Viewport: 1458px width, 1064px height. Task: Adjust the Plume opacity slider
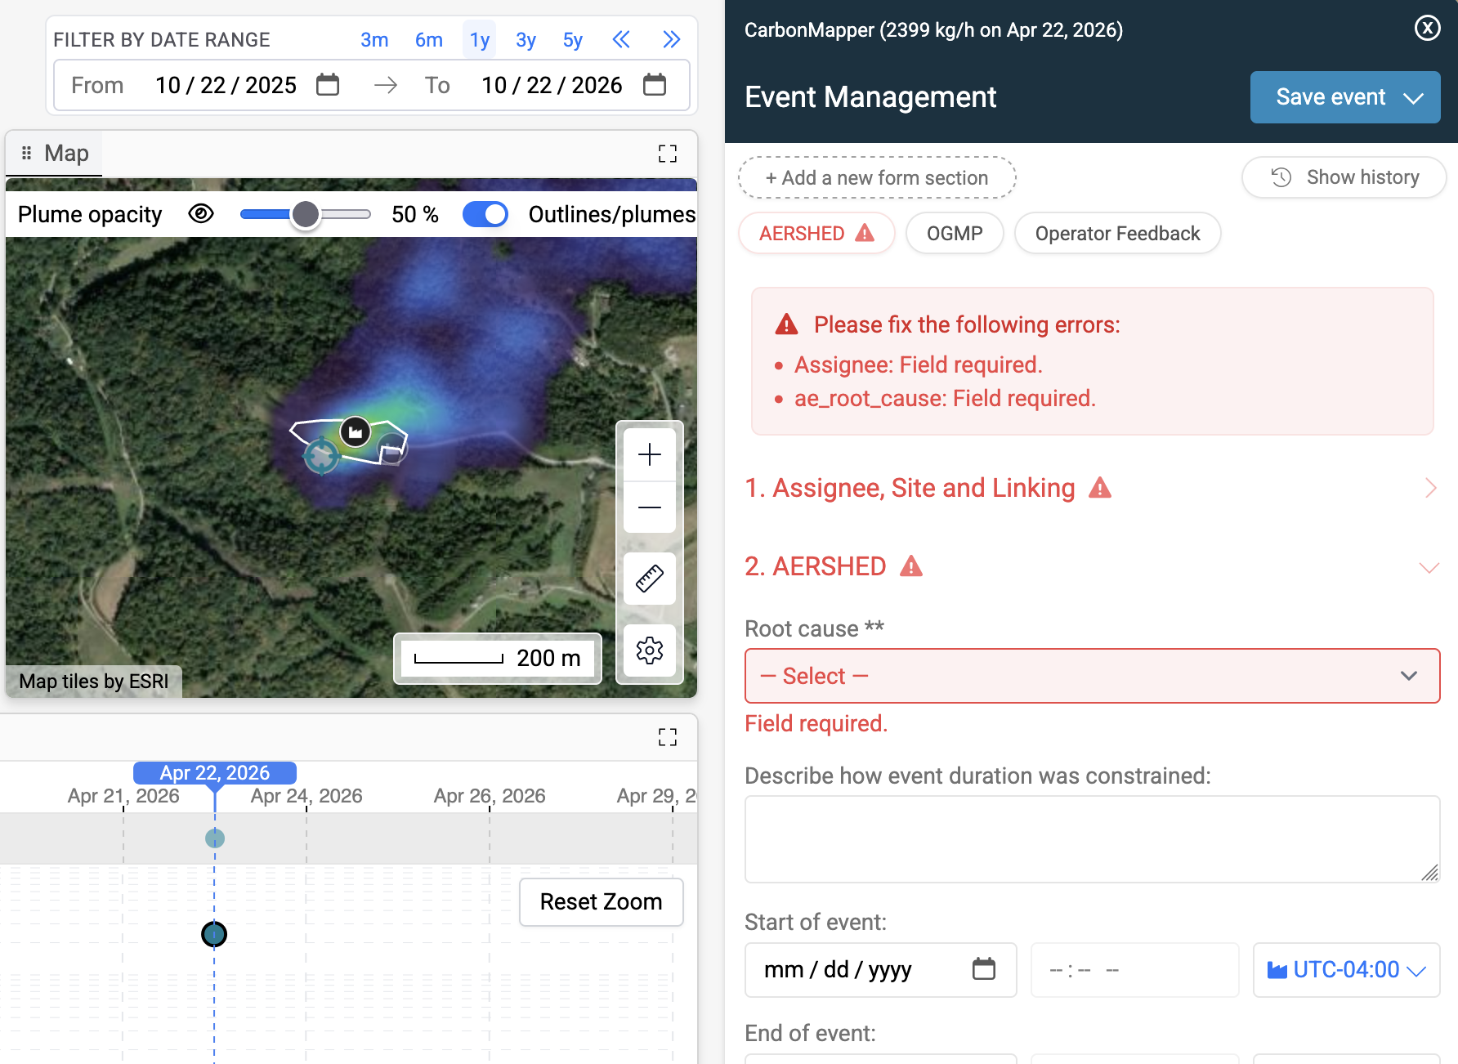(x=306, y=214)
